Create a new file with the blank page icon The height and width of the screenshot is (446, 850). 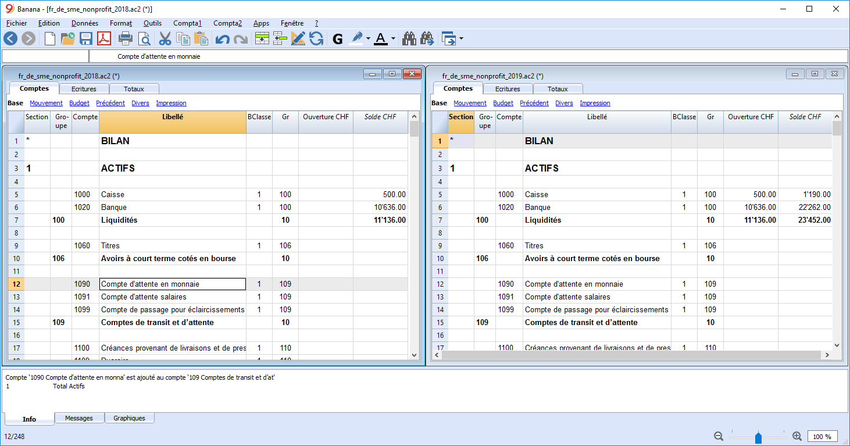51,39
